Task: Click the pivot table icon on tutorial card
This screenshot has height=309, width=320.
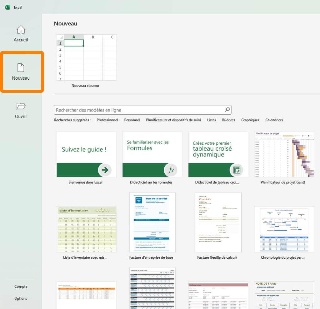Action: pos(237,170)
